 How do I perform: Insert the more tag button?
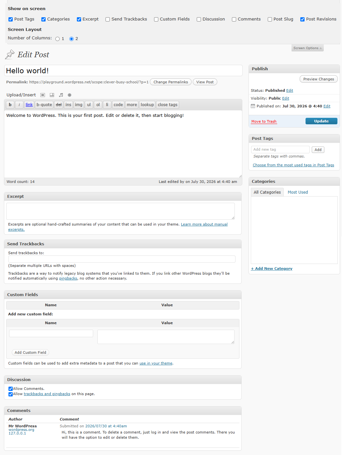pyautogui.click(x=132, y=105)
